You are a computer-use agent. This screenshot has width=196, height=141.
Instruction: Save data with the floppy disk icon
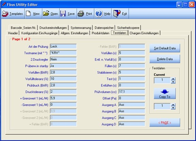(x=63, y=14)
